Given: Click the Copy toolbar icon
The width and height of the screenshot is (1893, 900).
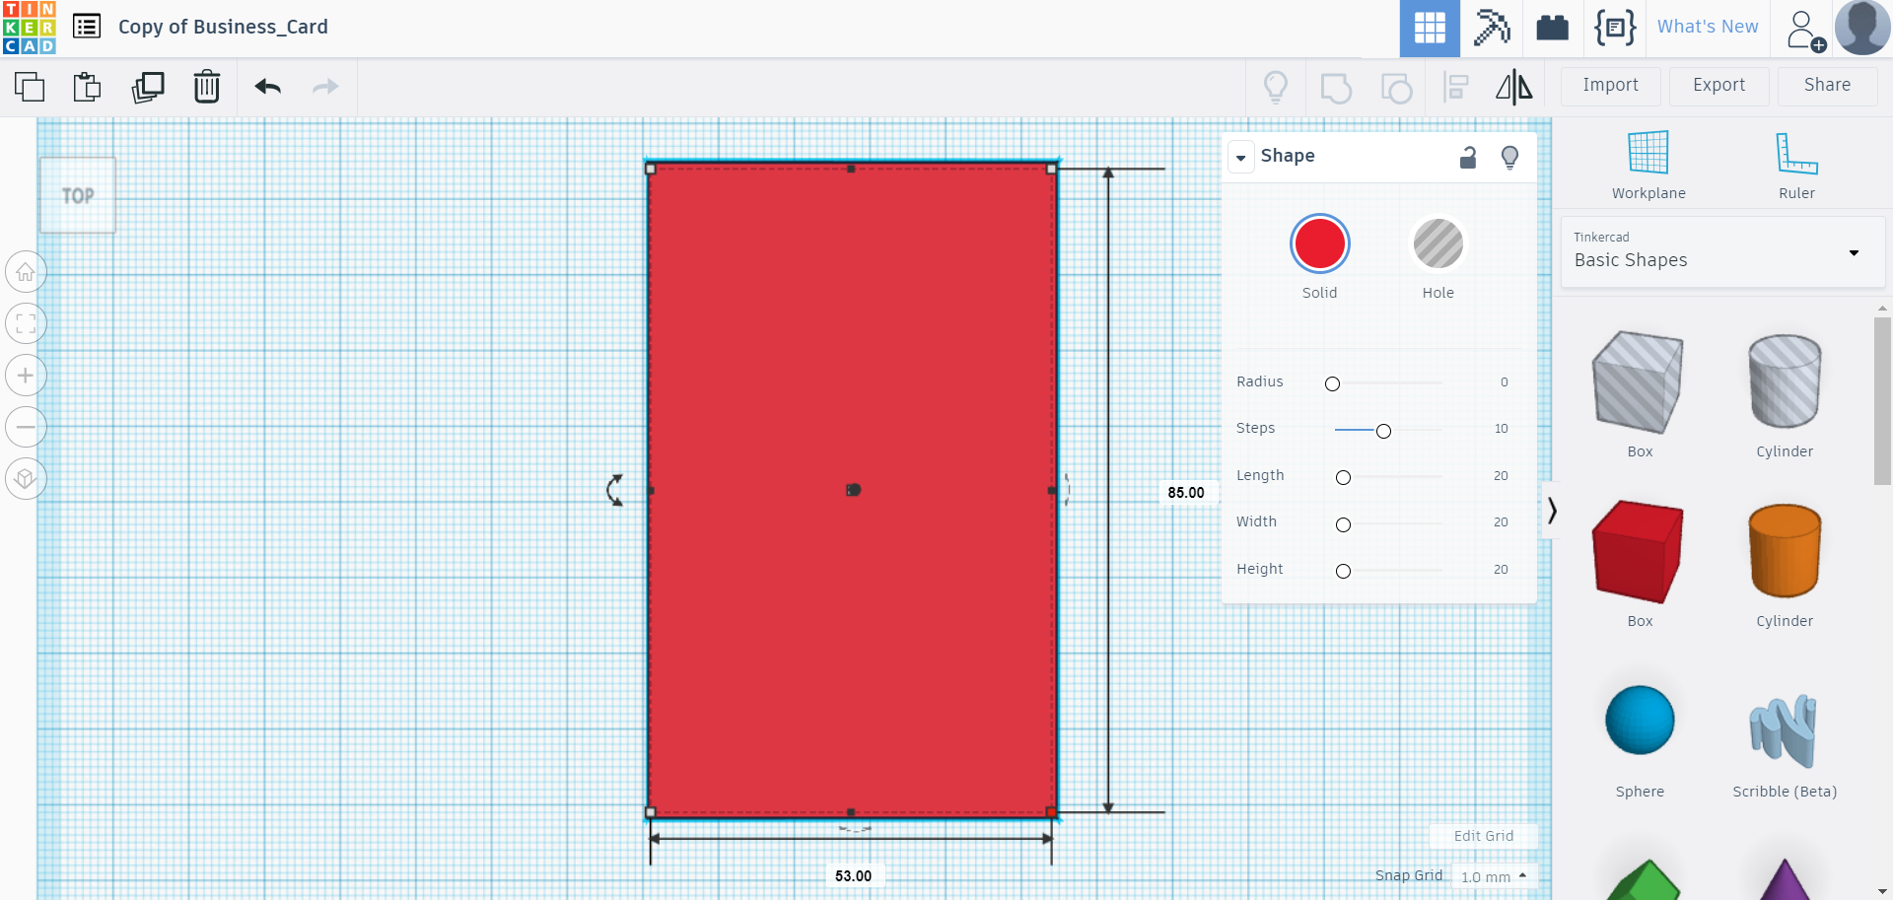Looking at the screenshot, I should (x=30, y=87).
